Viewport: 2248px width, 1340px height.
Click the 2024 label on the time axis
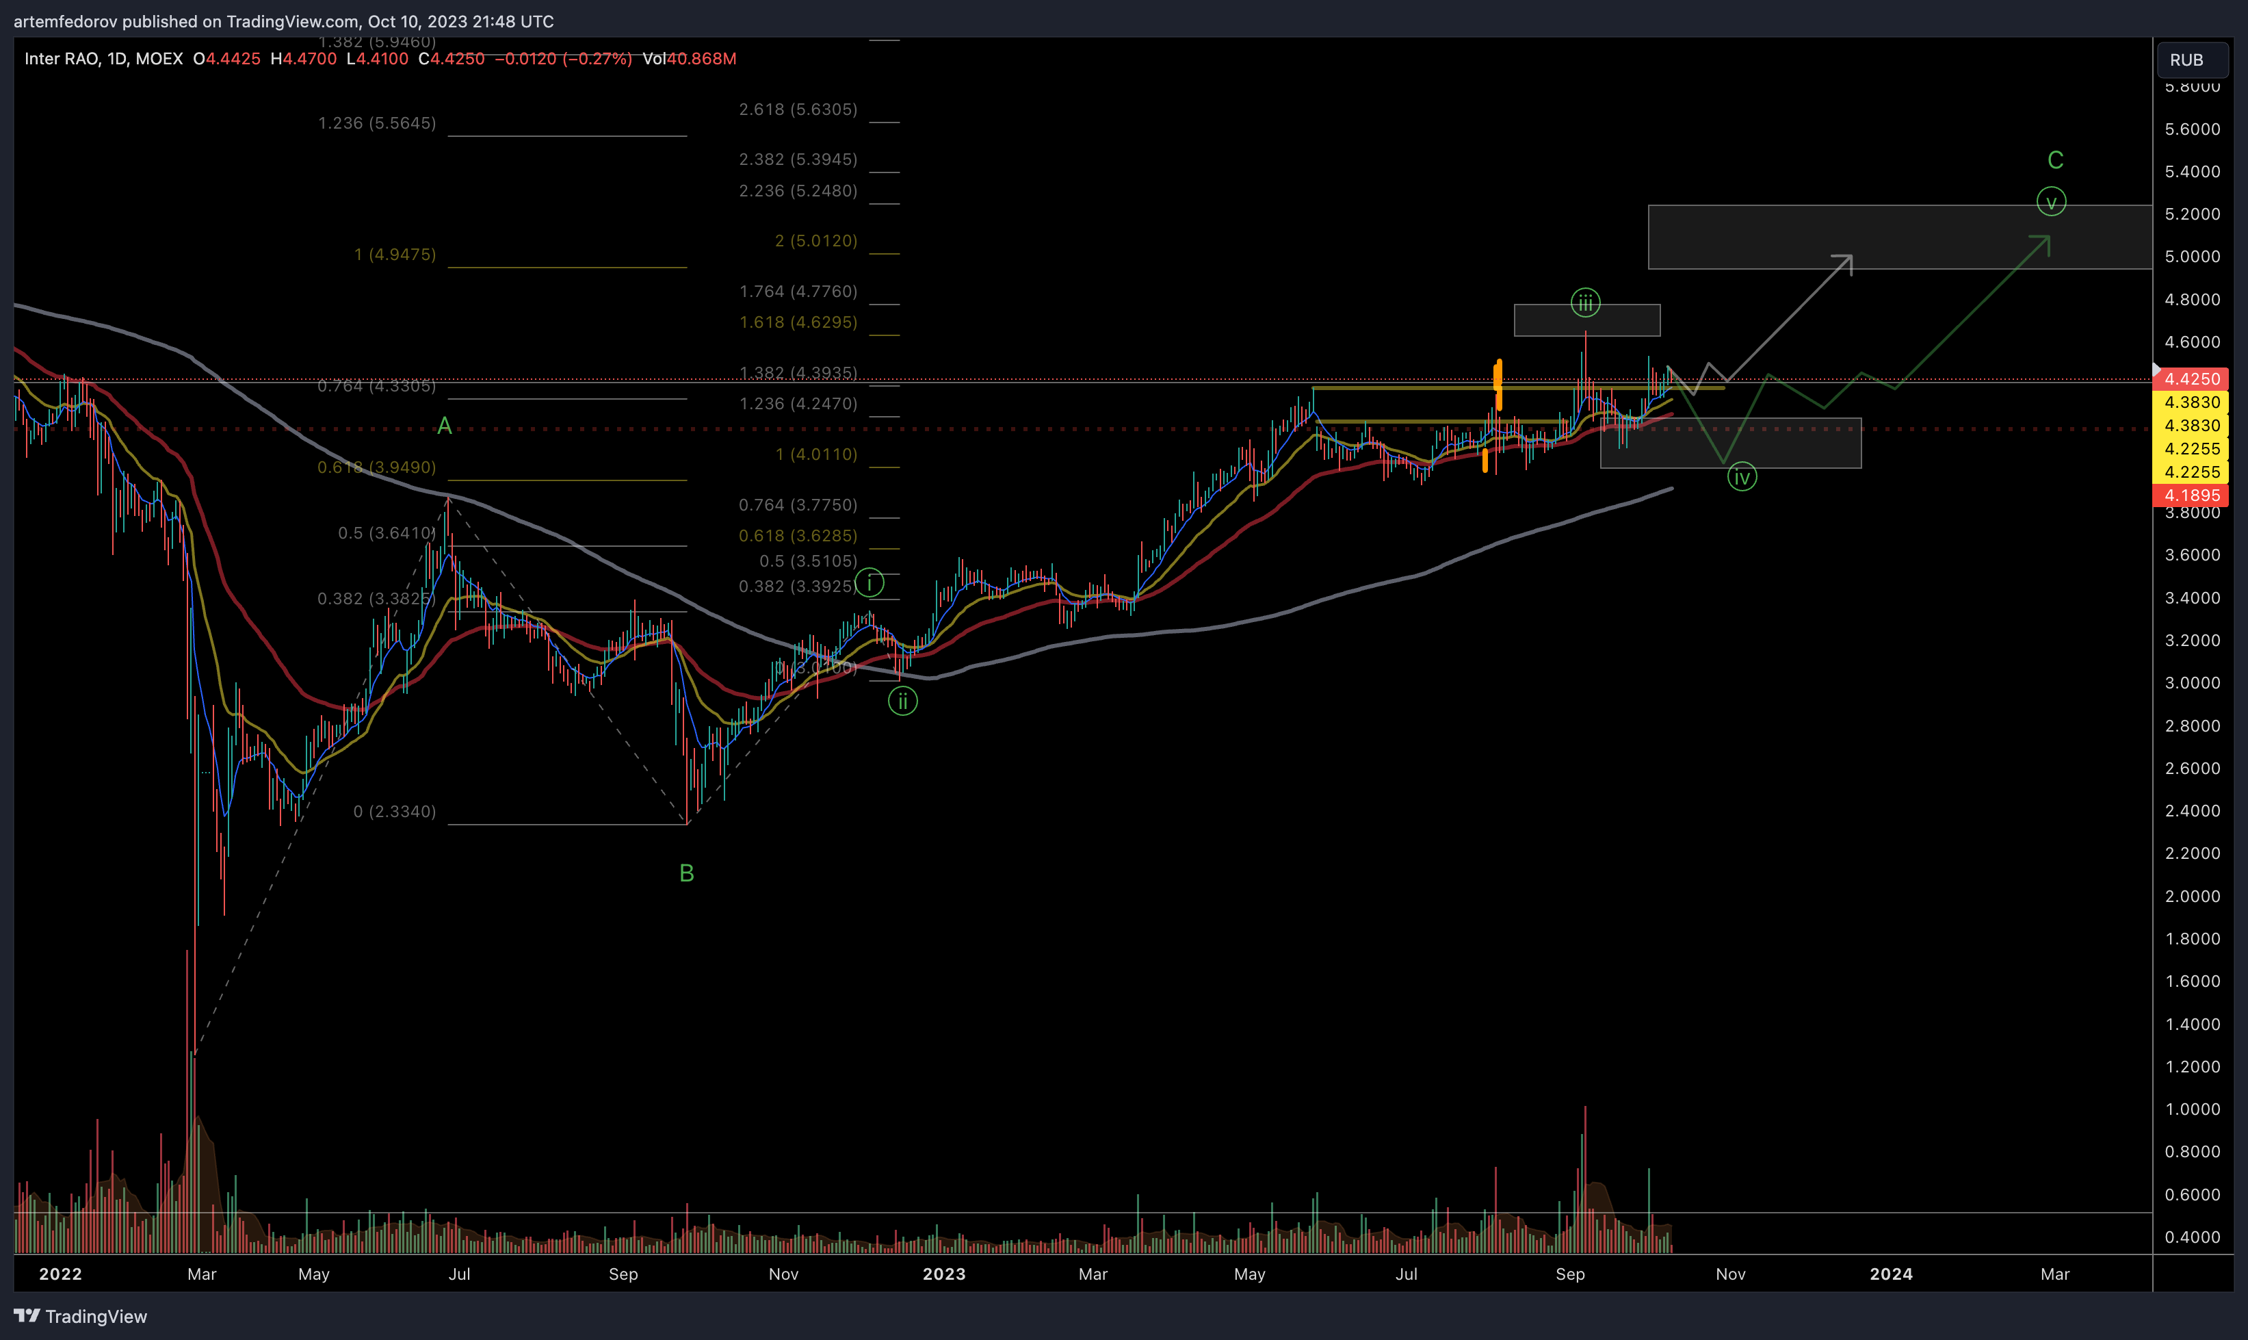(1891, 1274)
